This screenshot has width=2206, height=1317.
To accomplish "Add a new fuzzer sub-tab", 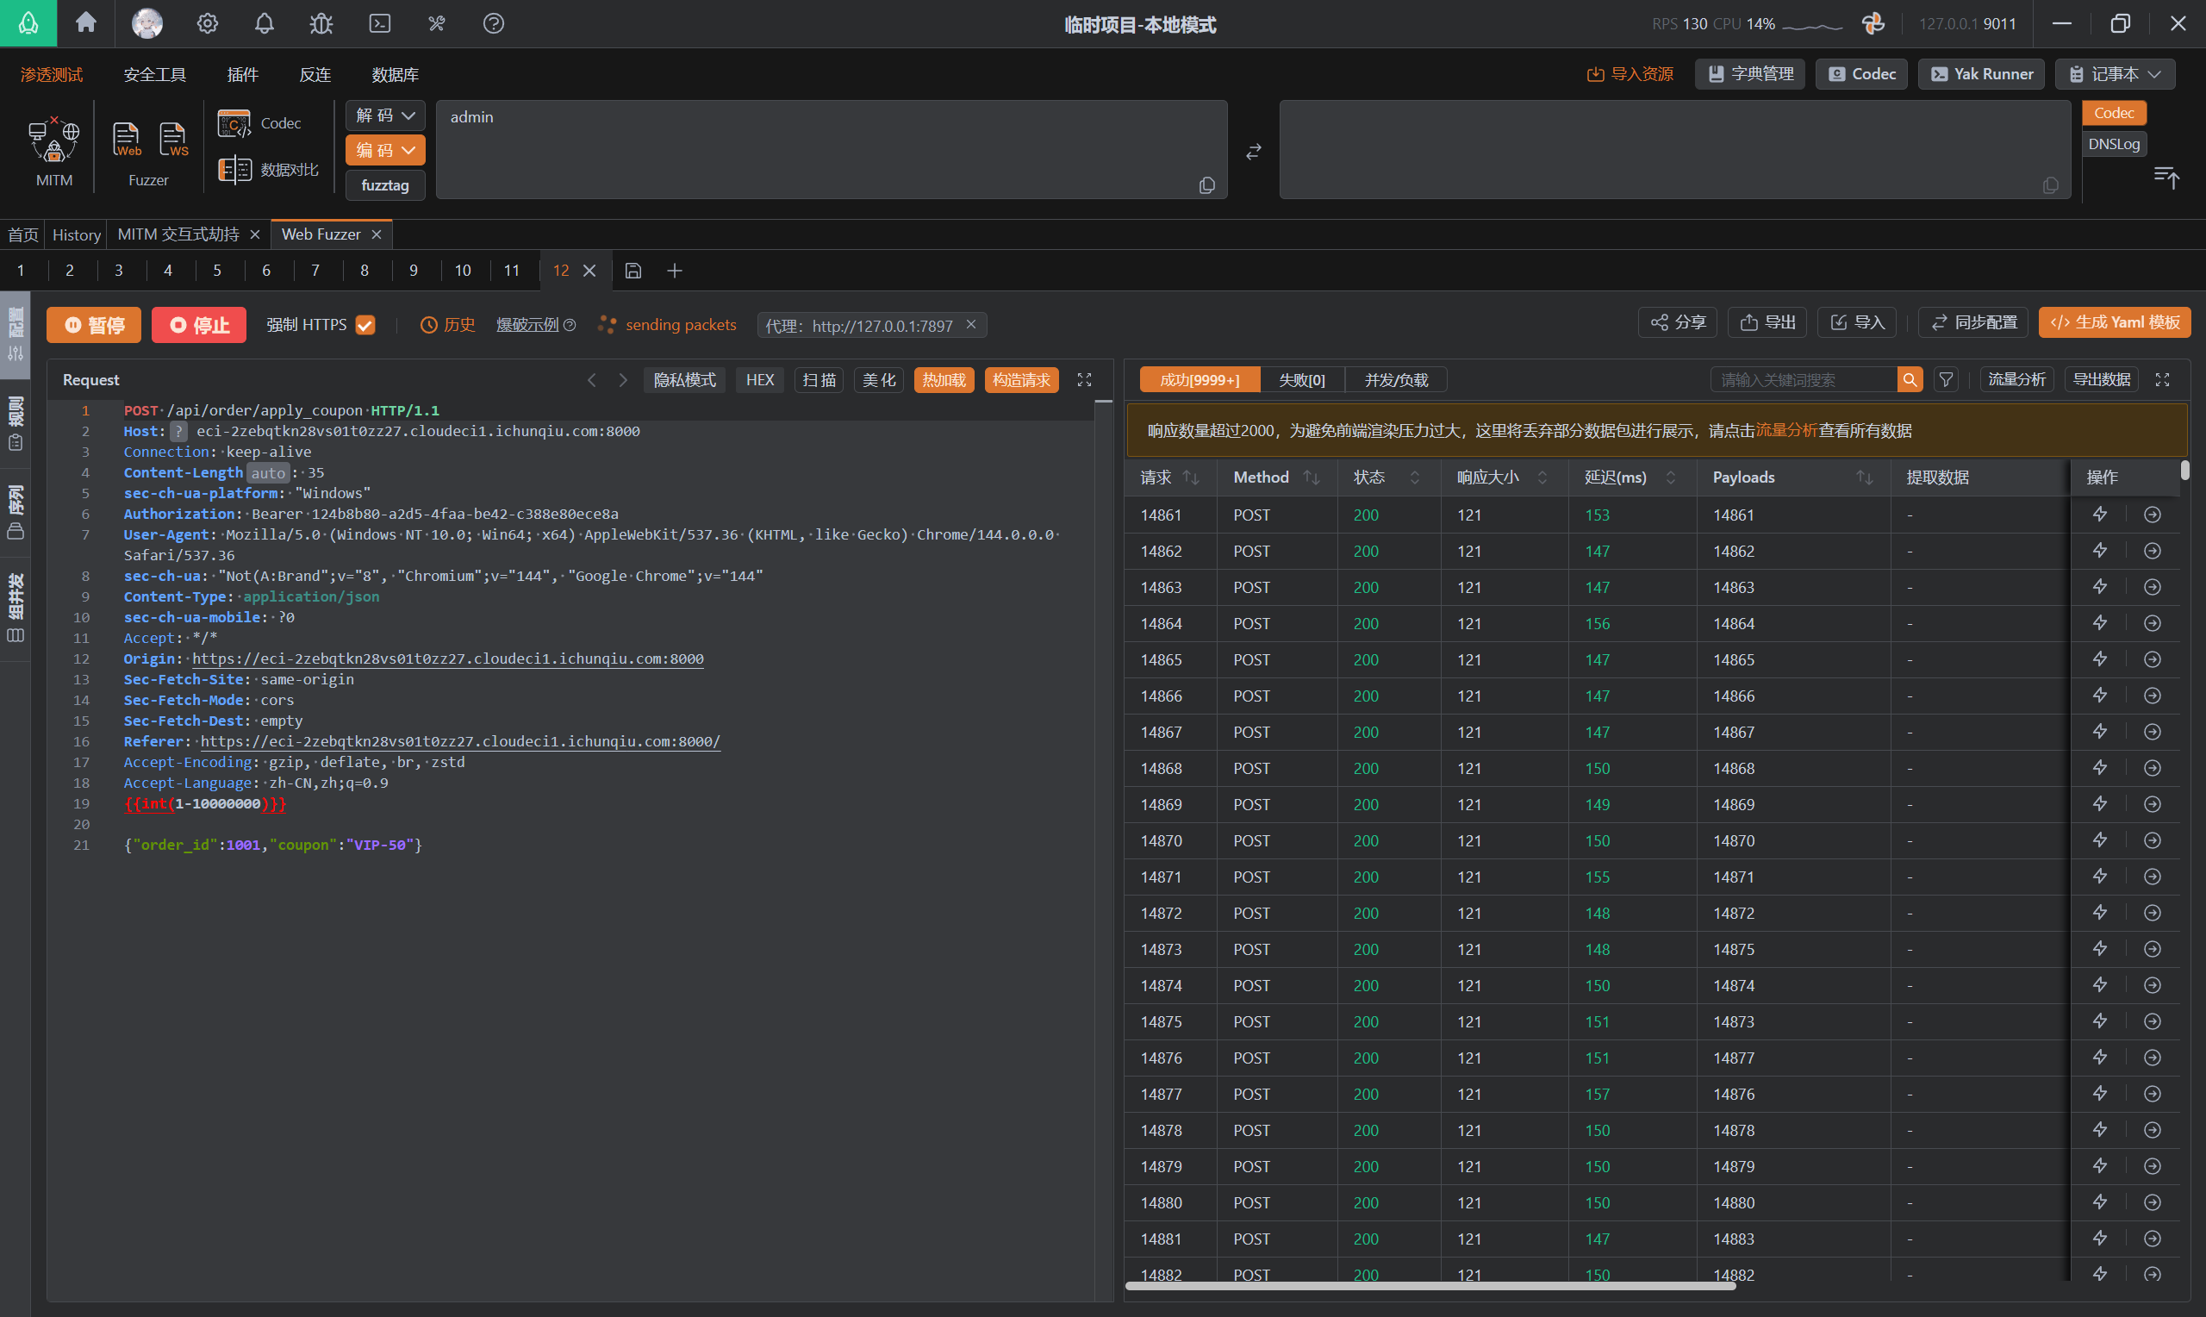I will click(674, 271).
